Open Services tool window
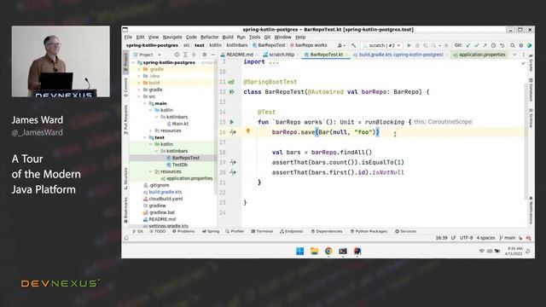546x307 pixels. coord(405,231)
